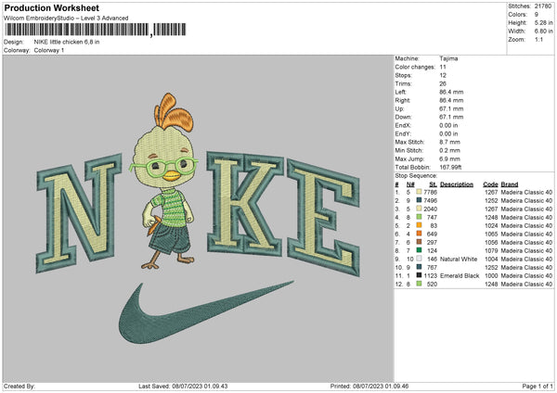
Task: Click the "EndY:" label
Action: point(403,133)
